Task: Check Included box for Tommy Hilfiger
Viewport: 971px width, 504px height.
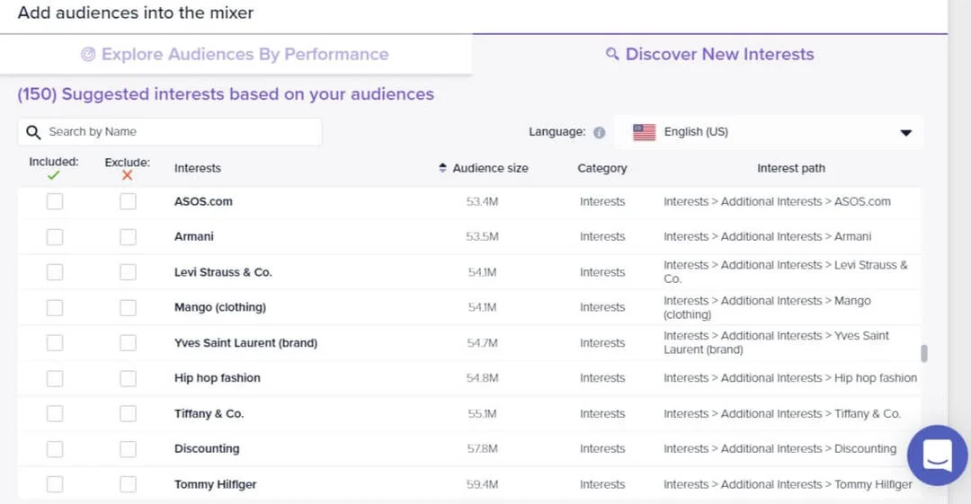Action: tap(55, 483)
